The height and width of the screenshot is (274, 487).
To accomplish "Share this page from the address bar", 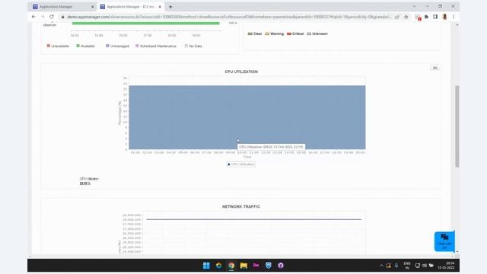I will pyautogui.click(x=397, y=17).
